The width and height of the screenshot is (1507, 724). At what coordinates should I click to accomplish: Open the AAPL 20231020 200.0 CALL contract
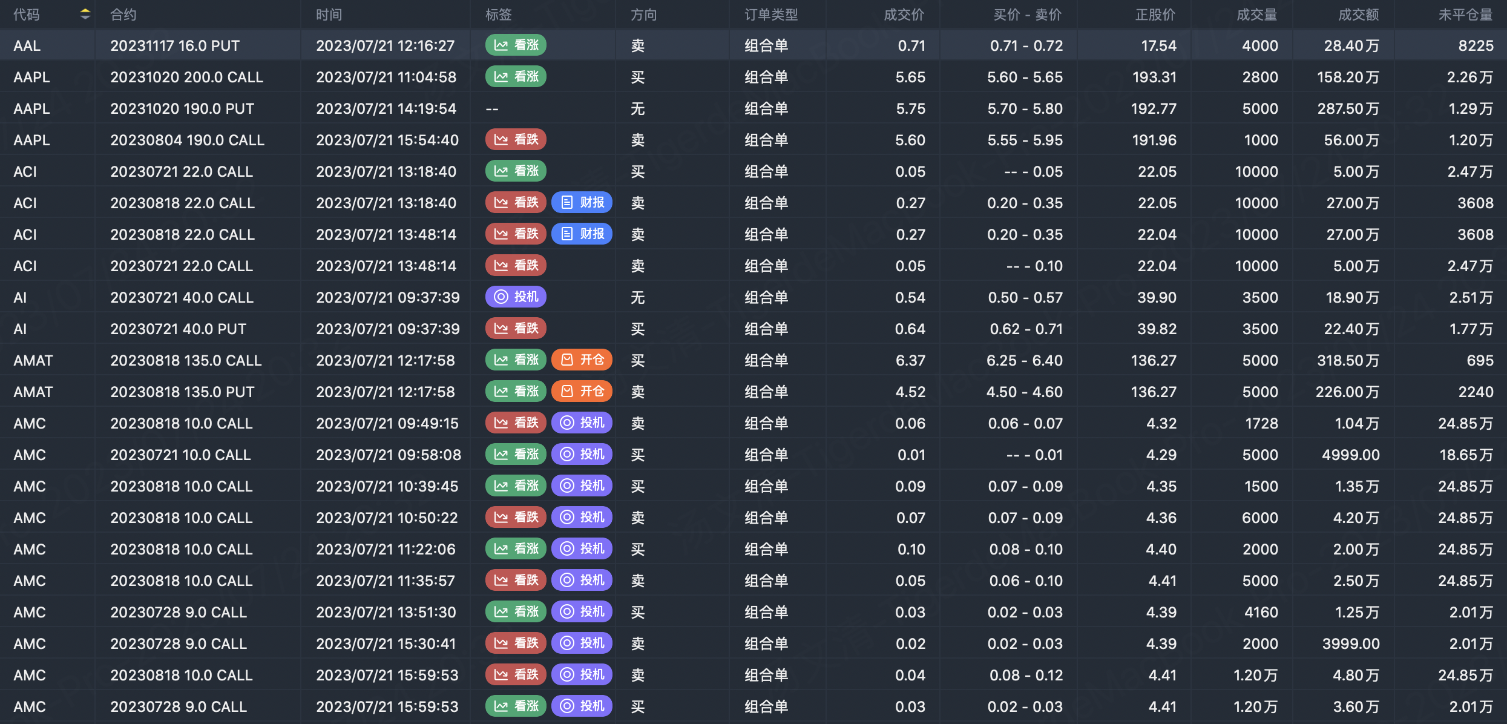[x=186, y=77]
